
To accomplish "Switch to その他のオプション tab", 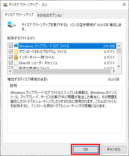I will tap(50, 15).
